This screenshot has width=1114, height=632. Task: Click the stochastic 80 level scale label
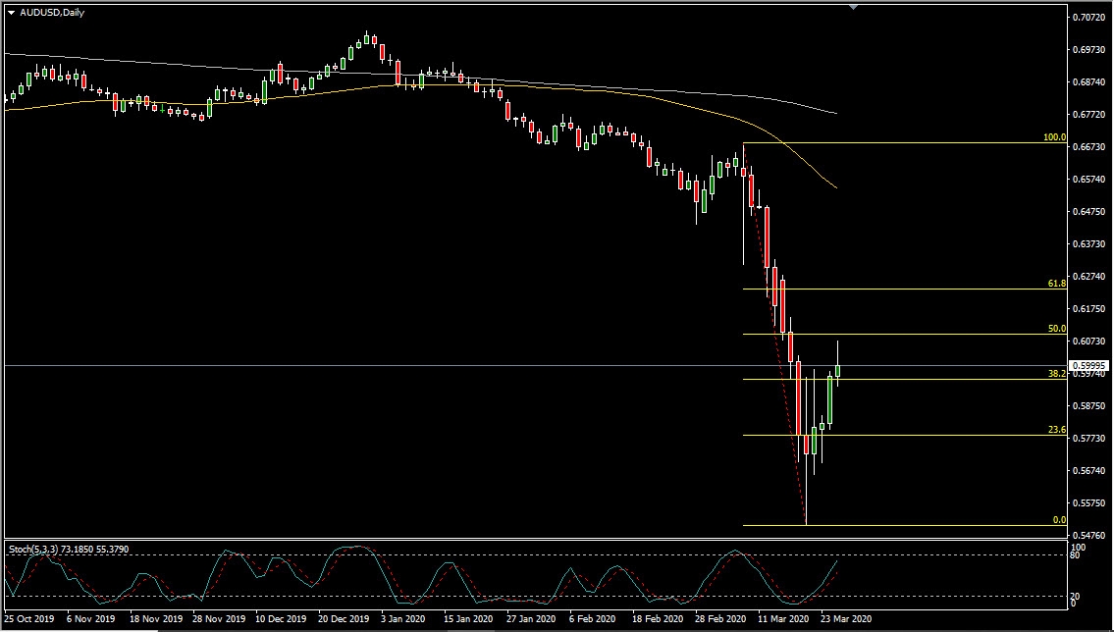coord(1075,555)
